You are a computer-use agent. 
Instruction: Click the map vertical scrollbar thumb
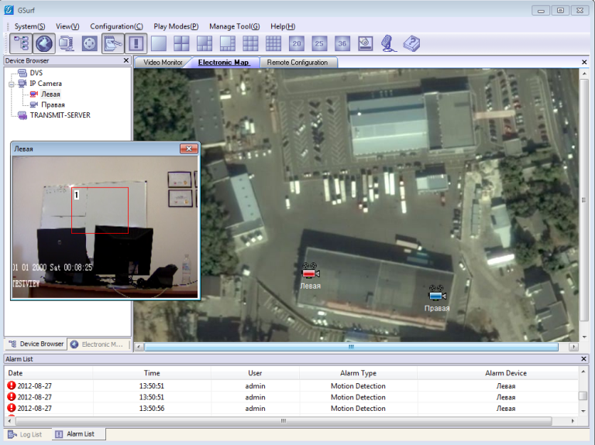pos(584,200)
